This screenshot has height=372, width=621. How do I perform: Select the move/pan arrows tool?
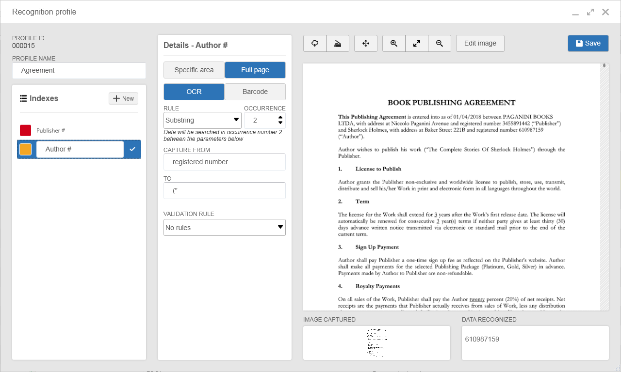click(366, 43)
